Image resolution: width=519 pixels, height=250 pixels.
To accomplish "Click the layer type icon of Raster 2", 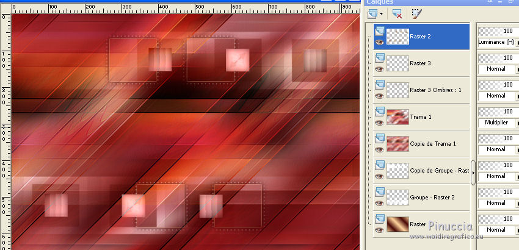I will tap(380, 31).
